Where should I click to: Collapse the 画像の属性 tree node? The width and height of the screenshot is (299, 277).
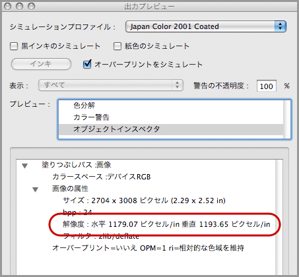[36, 189]
